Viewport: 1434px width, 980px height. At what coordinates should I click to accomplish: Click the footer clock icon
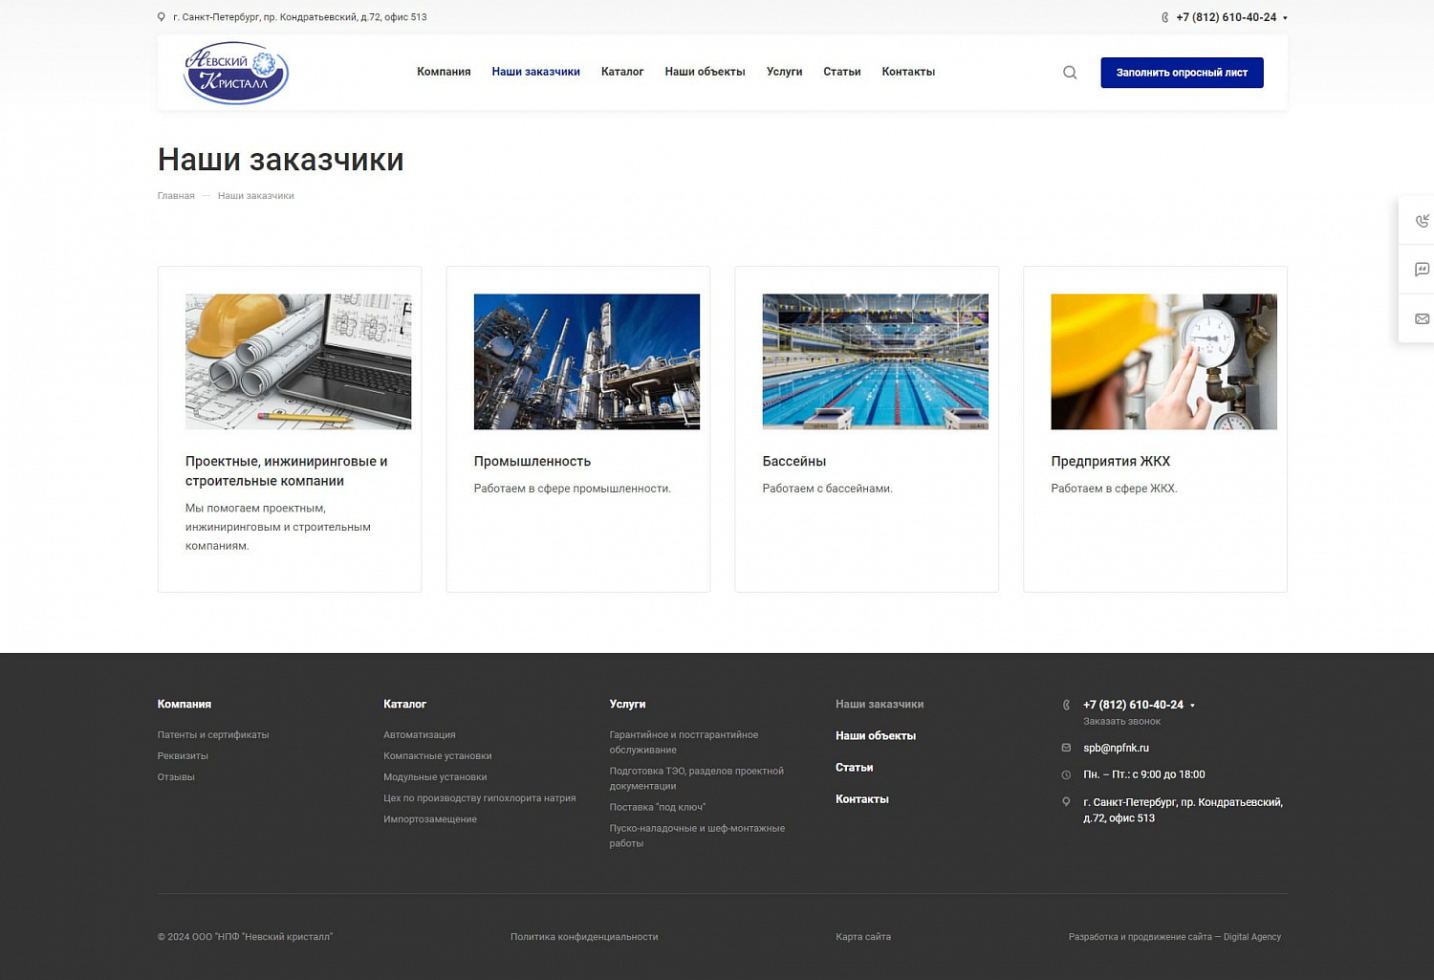tap(1066, 774)
